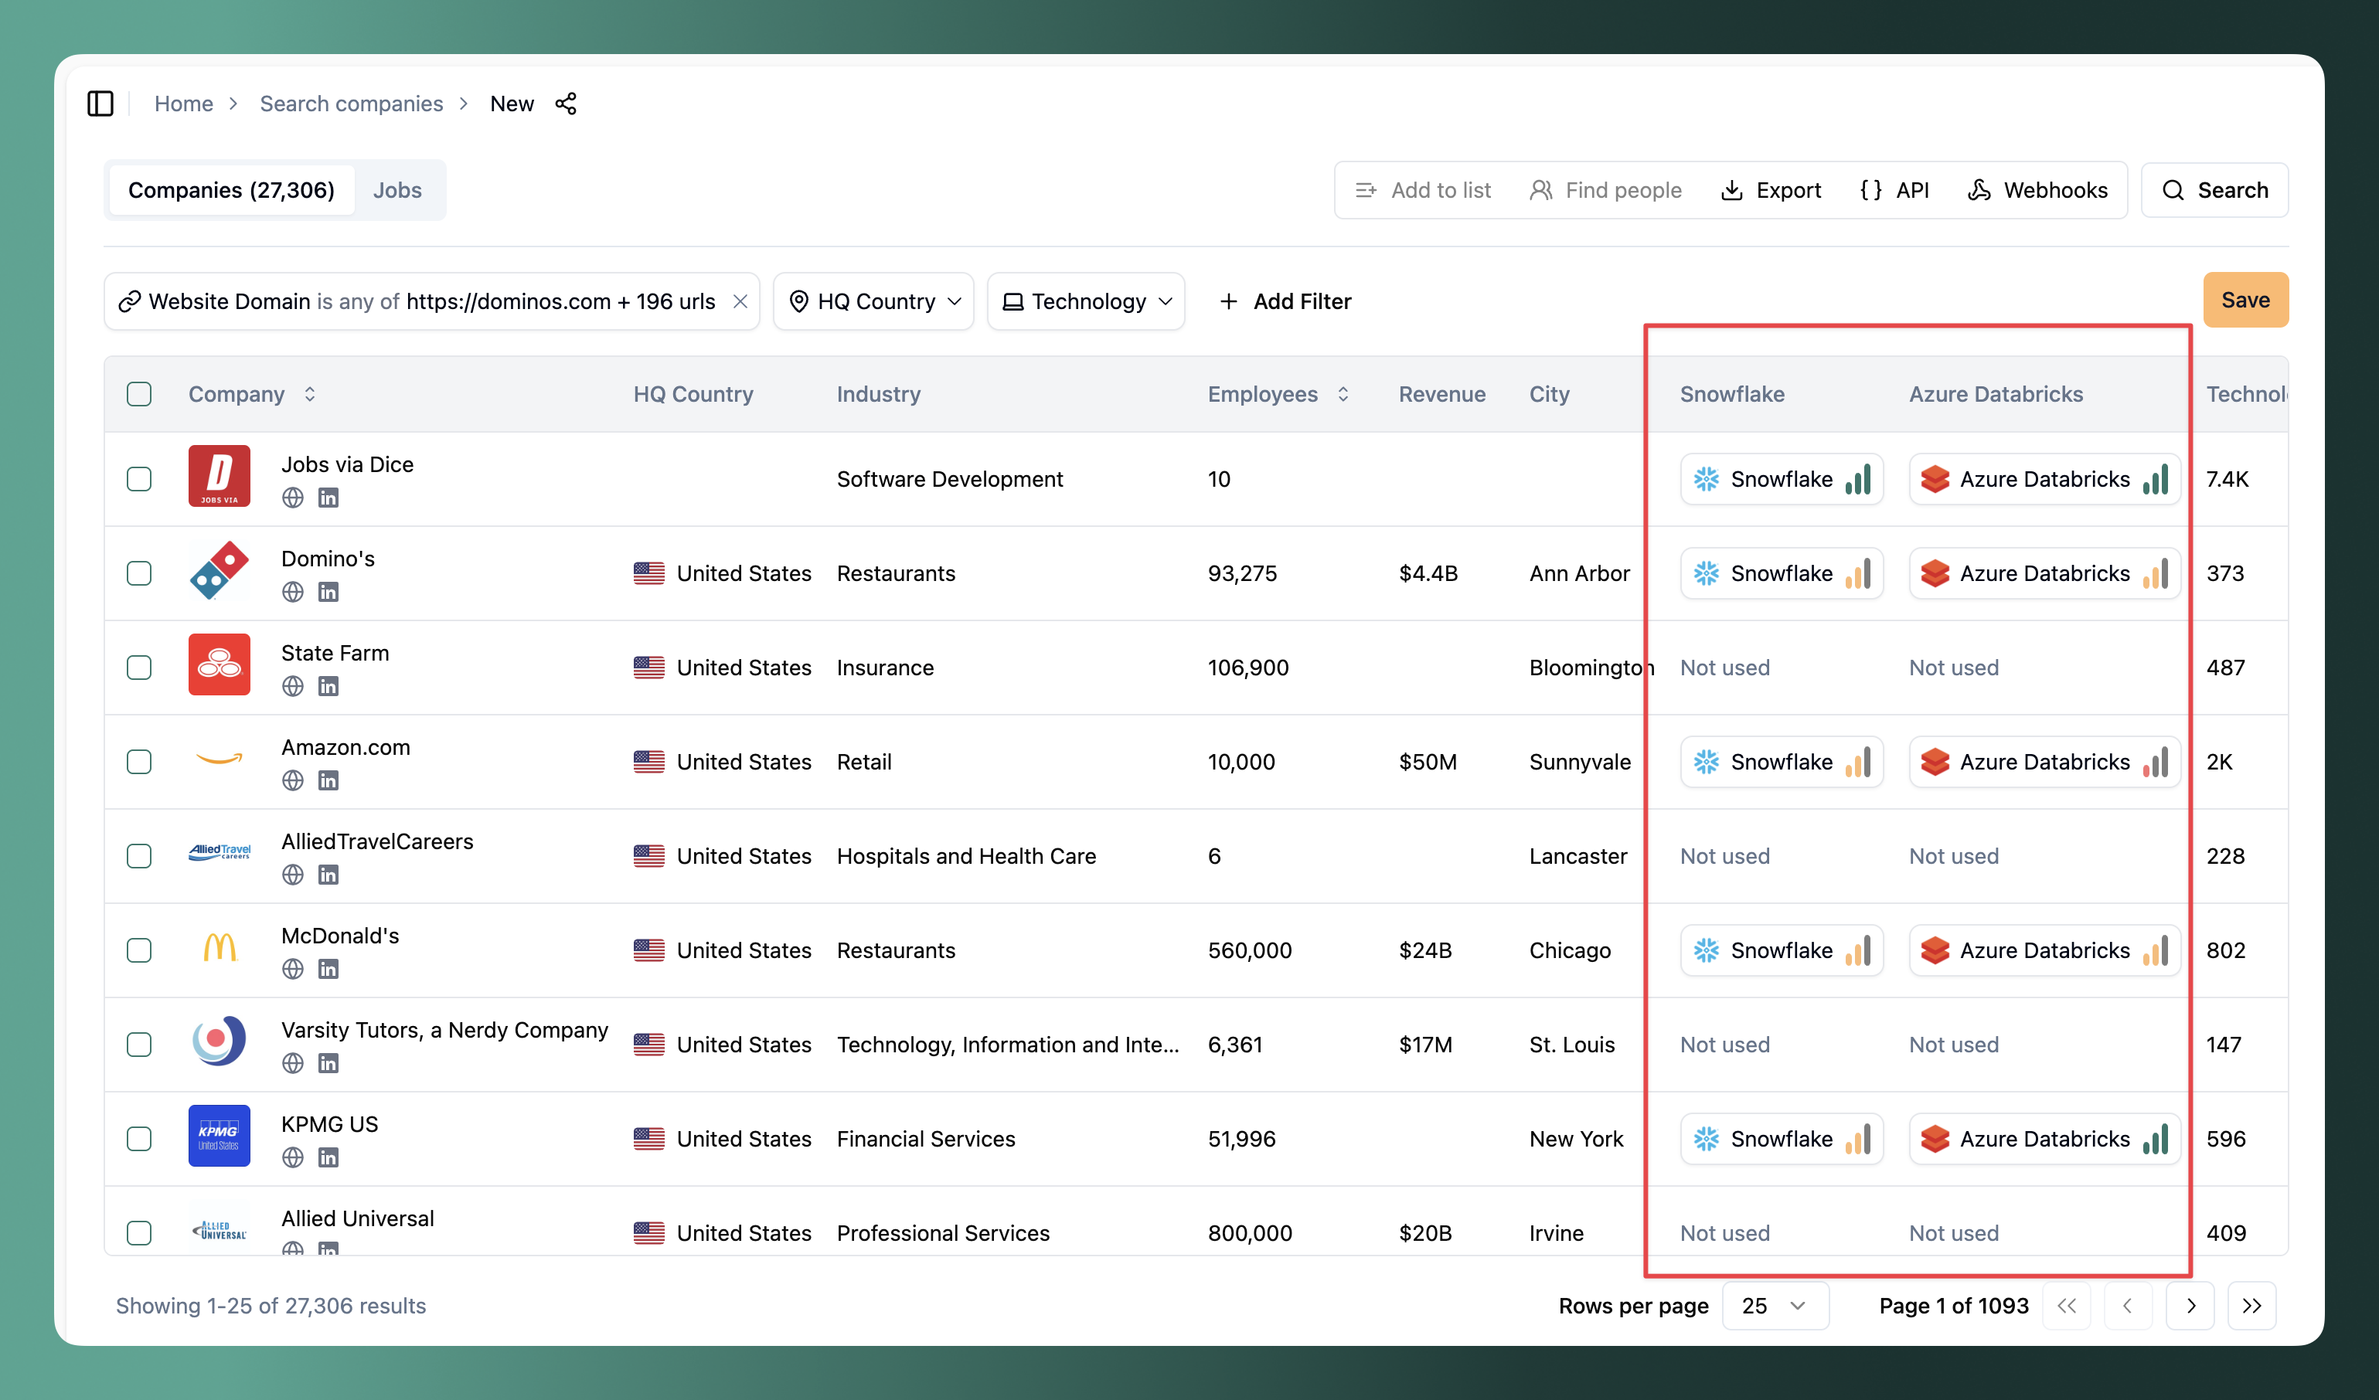The width and height of the screenshot is (2379, 1400).
Task: Toggle the sidebar panel icon
Action: coord(100,104)
